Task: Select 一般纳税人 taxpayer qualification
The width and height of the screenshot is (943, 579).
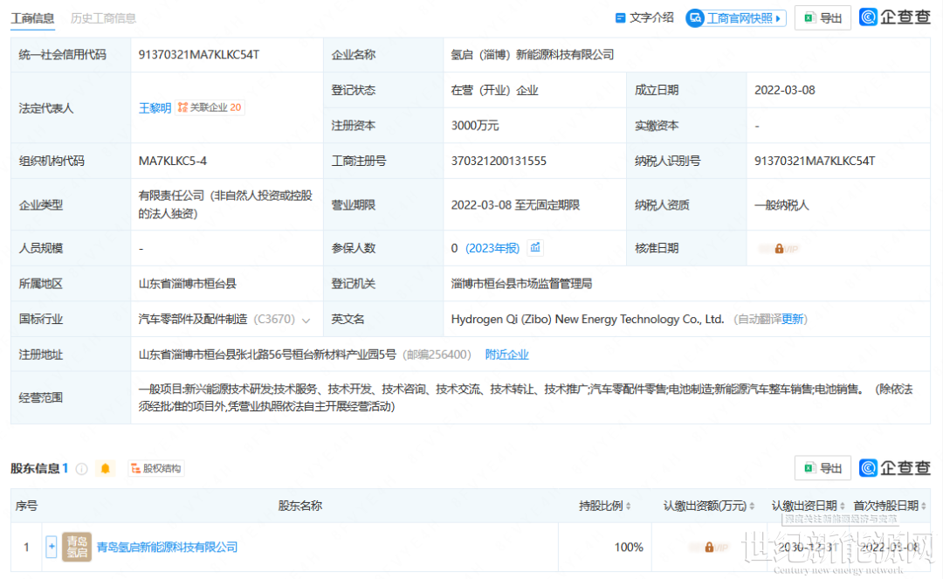Action: [781, 205]
